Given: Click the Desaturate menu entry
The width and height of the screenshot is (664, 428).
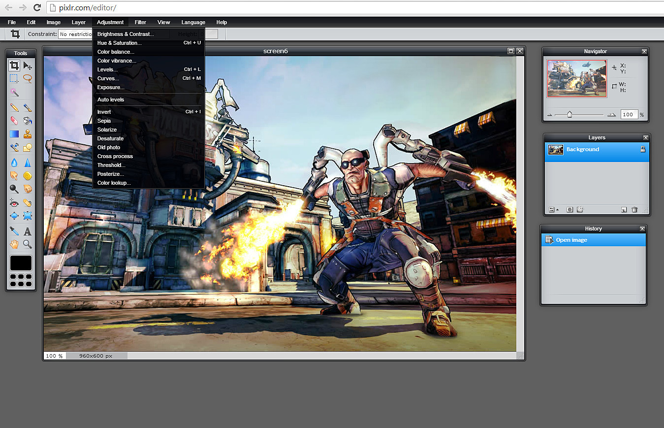Looking at the screenshot, I should [111, 138].
